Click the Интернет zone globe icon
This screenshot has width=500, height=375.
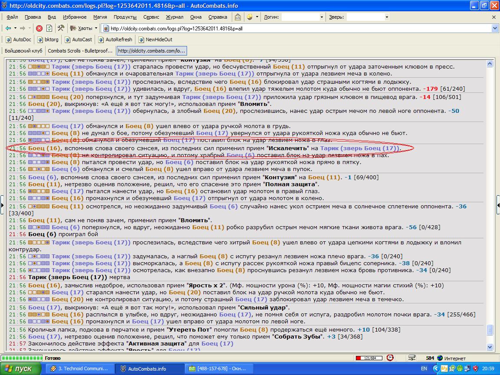coord(440,358)
